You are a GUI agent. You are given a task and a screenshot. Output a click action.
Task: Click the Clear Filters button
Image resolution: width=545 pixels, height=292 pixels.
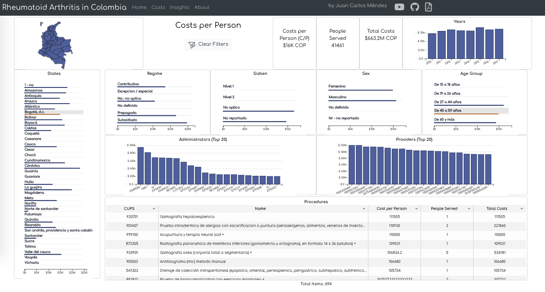(x=208, y=44)
